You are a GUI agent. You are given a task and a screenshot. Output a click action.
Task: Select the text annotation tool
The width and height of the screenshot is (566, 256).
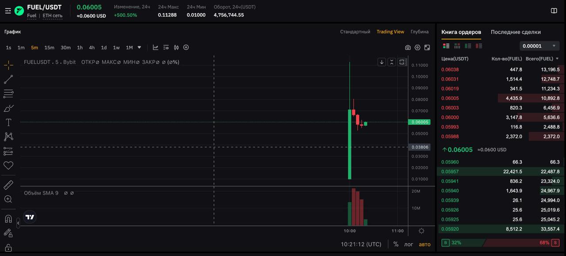coord(8,122)
